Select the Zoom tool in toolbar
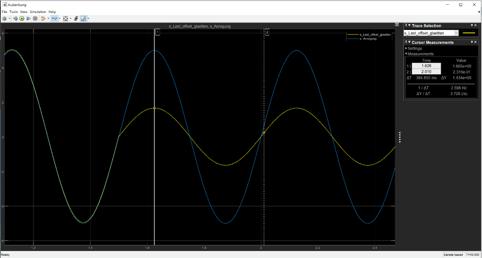 [54, 18]
